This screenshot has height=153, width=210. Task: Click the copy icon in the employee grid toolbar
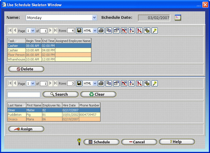pos(109,83)
